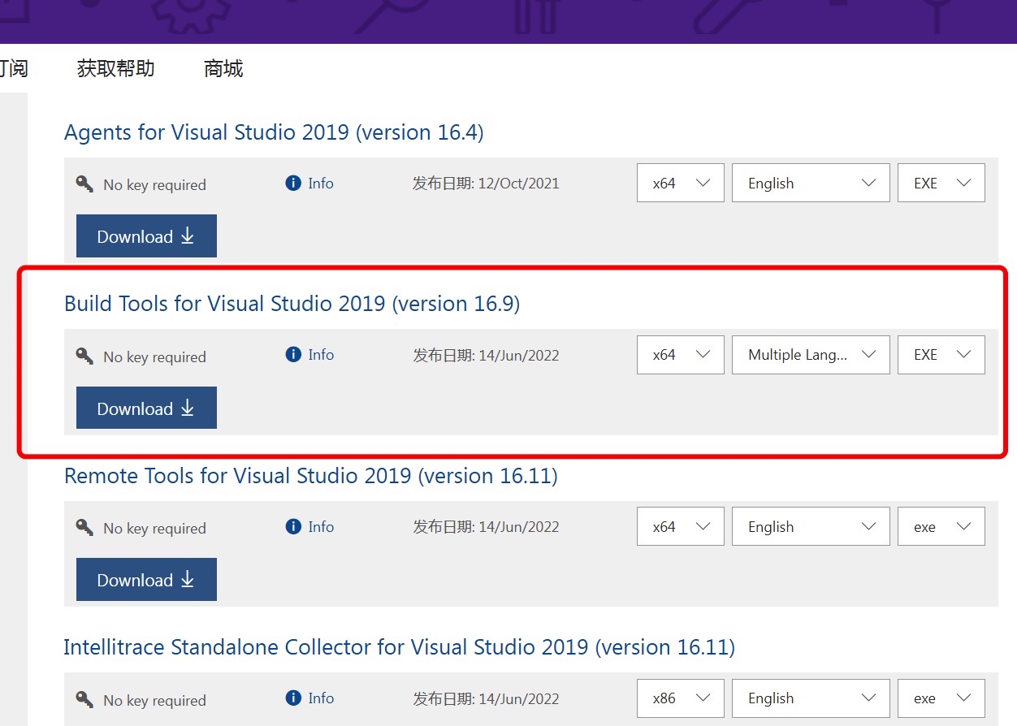Download Remote Tools for Visual Studio 2019

[x=146, y=580]
